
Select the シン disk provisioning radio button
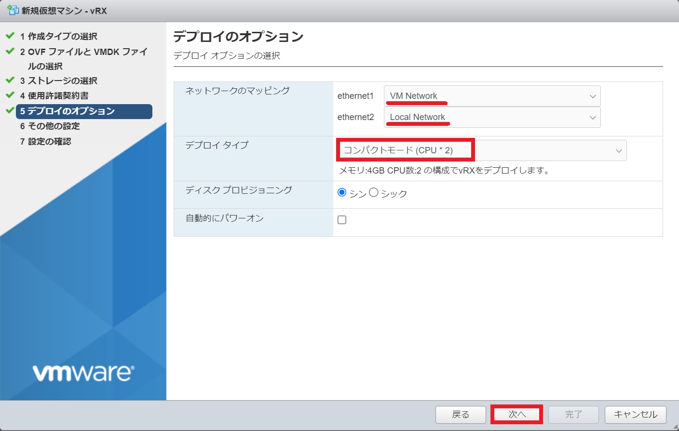tap(342, 192)
